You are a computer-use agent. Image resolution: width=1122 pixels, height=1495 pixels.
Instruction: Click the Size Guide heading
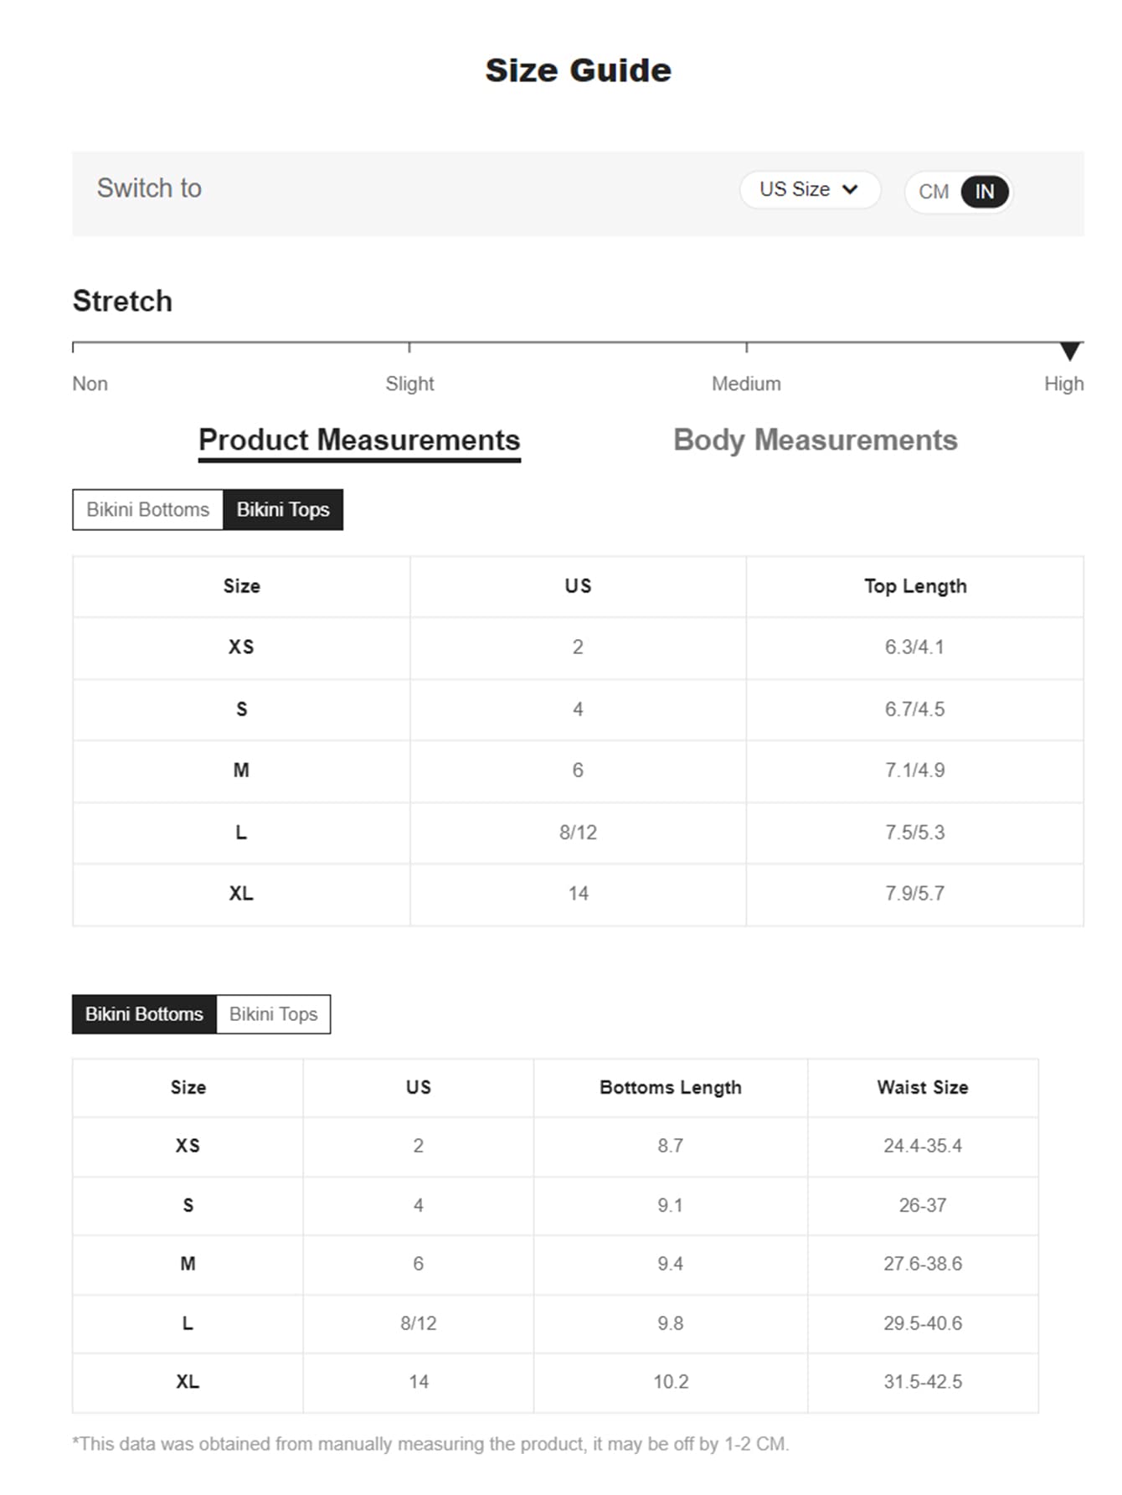pos(578,70)
